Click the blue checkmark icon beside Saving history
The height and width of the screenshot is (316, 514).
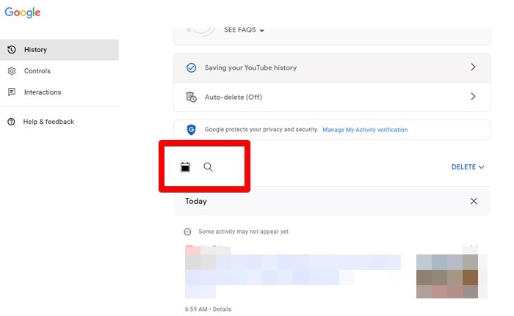pyautogui.click(x=192, y=67)
